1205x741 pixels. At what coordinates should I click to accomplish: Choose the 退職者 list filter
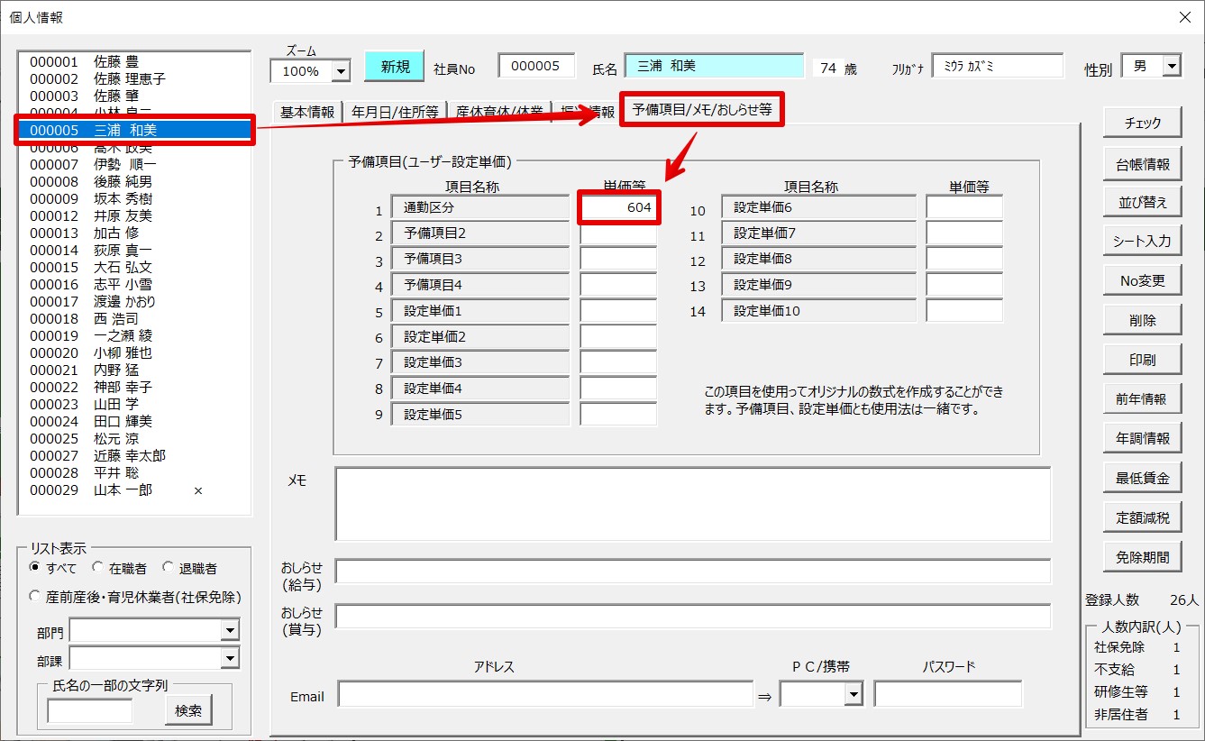tap(169, 568)
